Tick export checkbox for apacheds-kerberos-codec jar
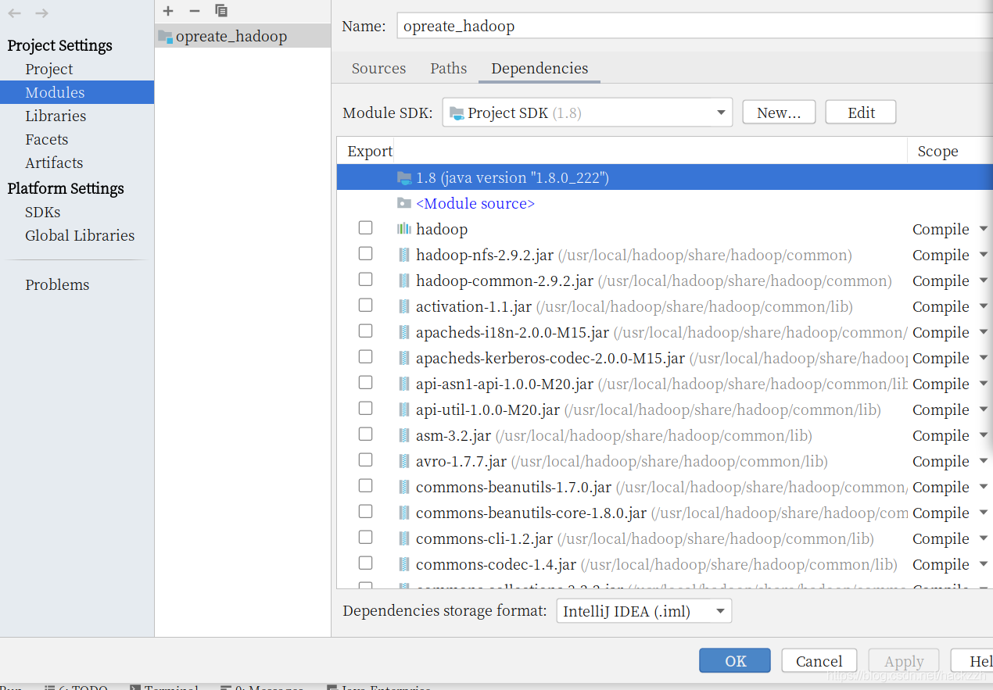993x690 pixels. (x=365, y=356)
